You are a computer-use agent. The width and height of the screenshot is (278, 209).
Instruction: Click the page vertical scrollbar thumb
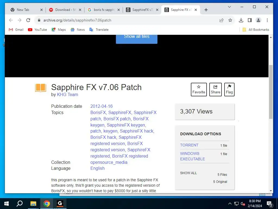pos(271,92)
